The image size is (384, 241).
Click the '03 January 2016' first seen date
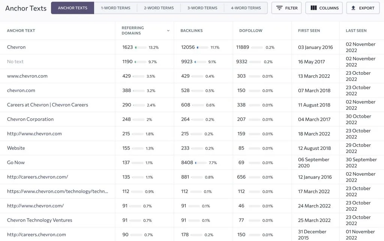[315, 47]
